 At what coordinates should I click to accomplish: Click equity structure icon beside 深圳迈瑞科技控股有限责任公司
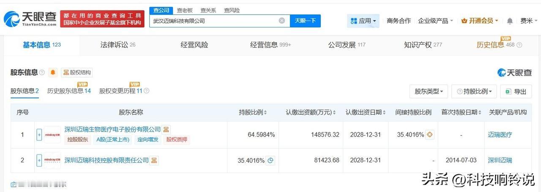coord(155,160)
